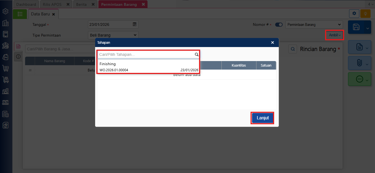Open settings gear in left sidebar

click(5, 12)
